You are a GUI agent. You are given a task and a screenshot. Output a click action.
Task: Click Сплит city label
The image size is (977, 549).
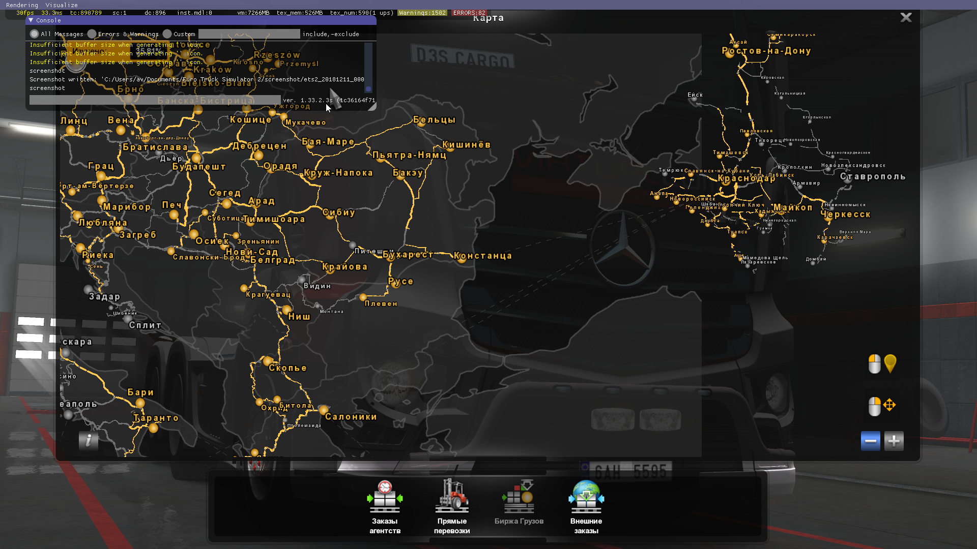[145, 325]
